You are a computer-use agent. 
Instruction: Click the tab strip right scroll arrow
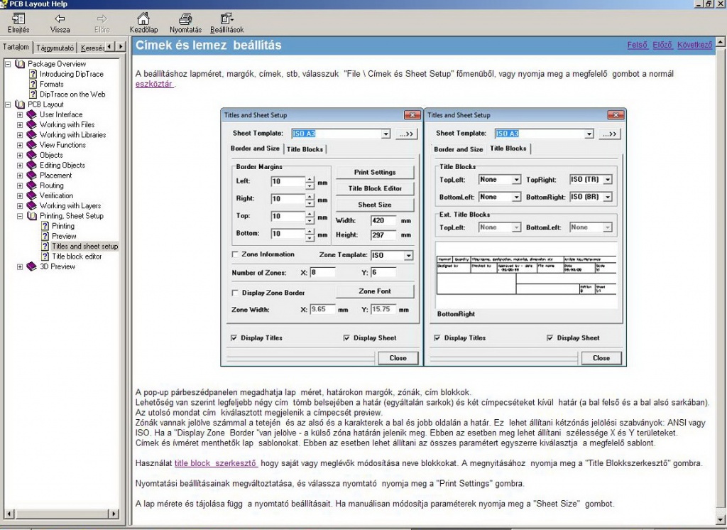(x=121, y=46)
